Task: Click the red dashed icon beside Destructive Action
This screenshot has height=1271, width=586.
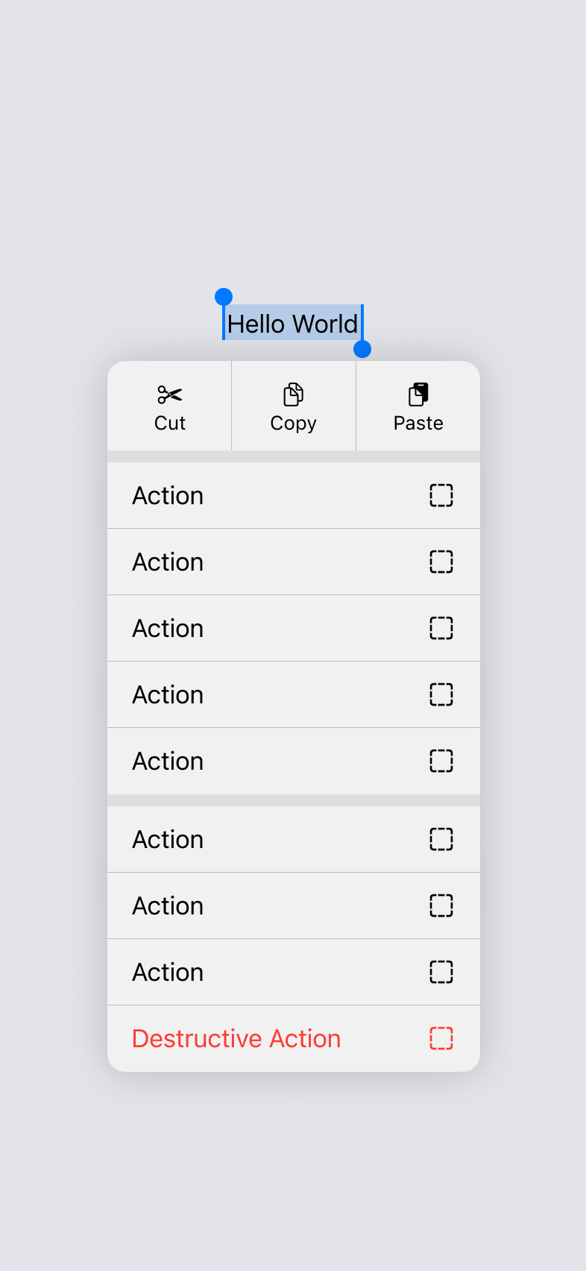Action: (x=441, y=1038)
